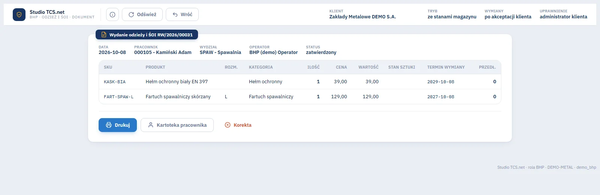Image resolution: width=600 pixels, height=195 pixels.
Task: Click the Studio TCS.net shield logo
Action: (19, 15)
